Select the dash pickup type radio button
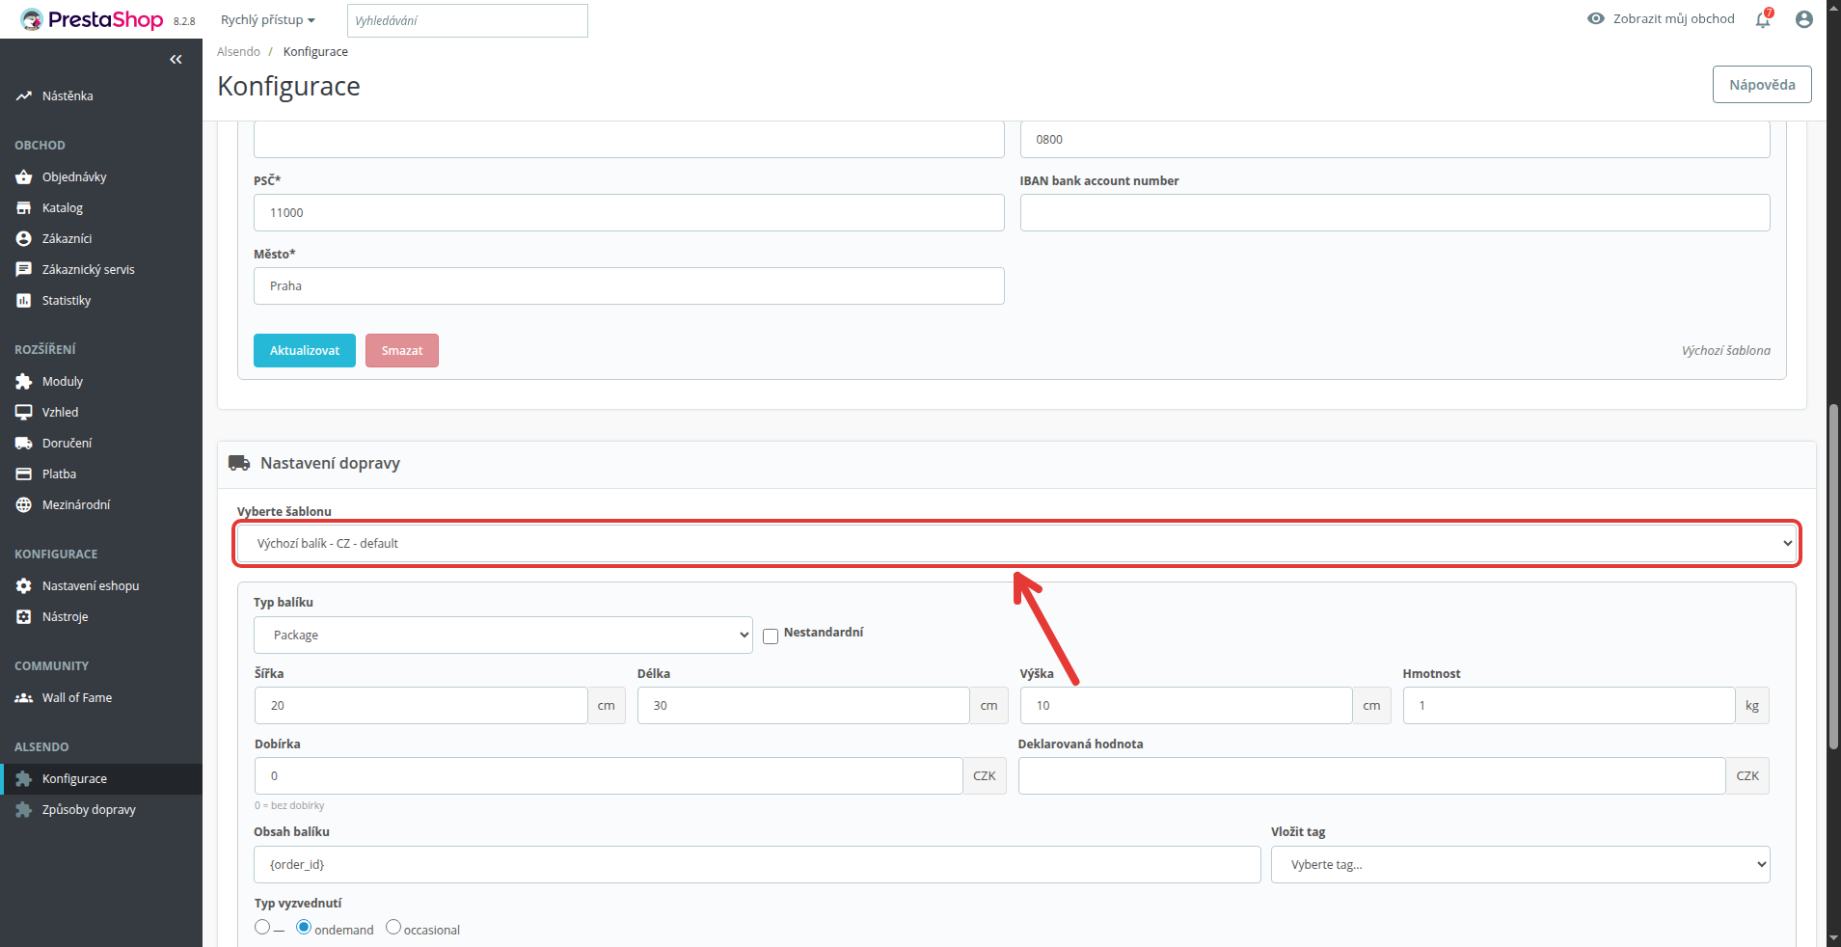1841x947 pixels. pyautogui.click(x=262, y=927)
